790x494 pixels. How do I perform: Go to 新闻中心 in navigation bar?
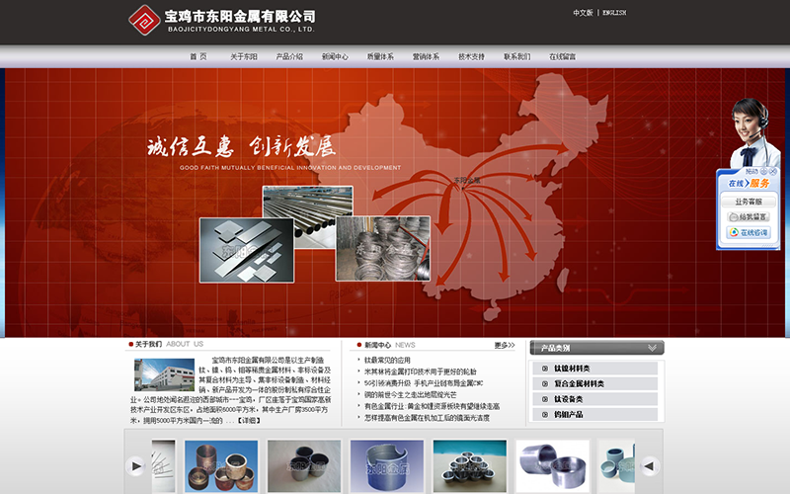pos(335,56)
